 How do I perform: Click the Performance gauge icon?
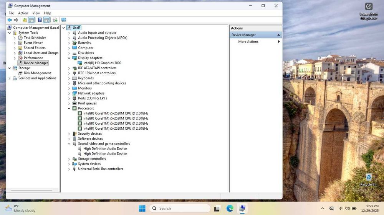tap(20, 58)
